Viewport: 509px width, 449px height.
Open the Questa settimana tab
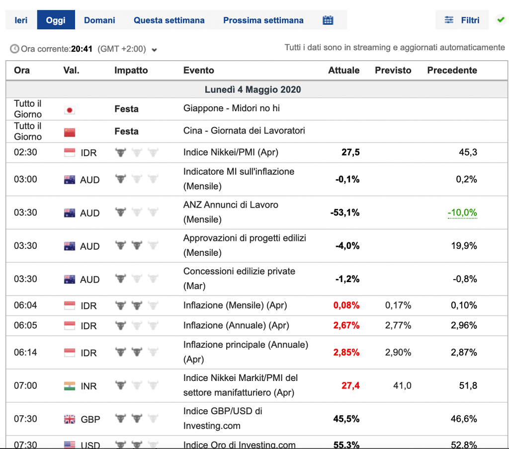(x=169, y=20)
